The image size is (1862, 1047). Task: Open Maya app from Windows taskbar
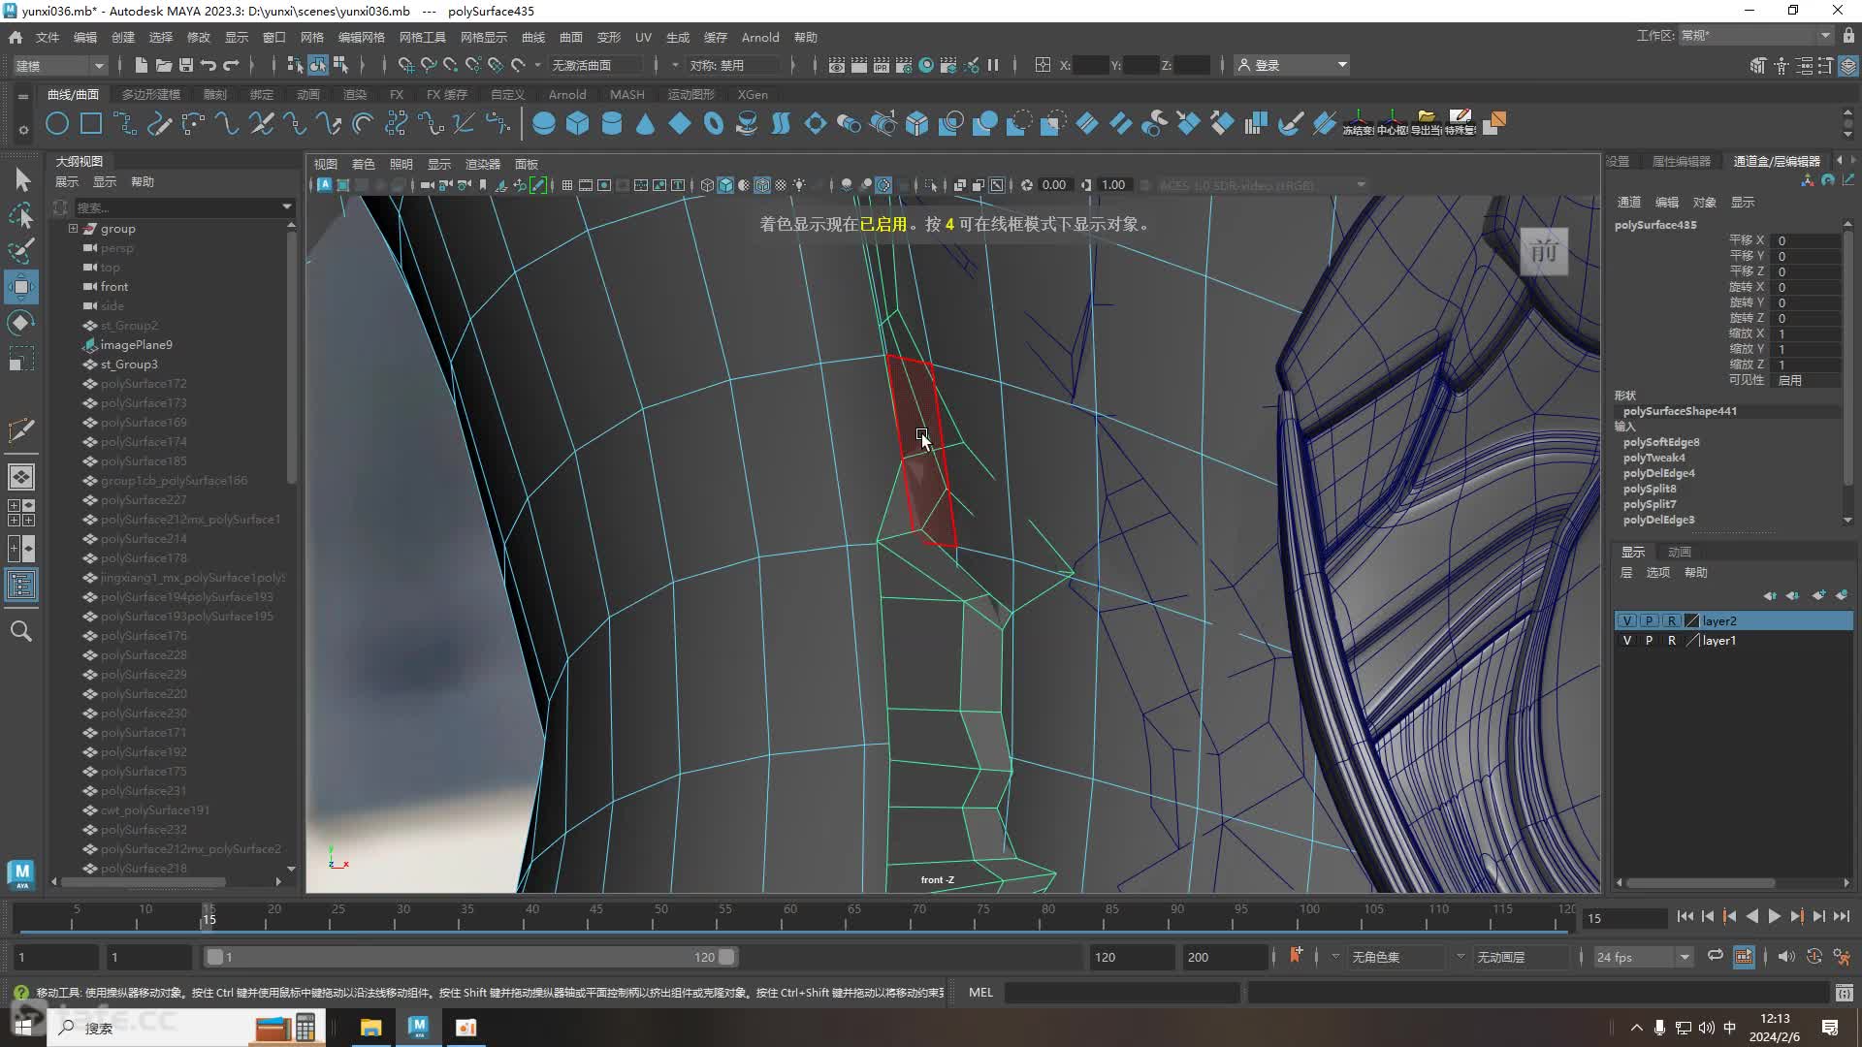[419, 1027]
